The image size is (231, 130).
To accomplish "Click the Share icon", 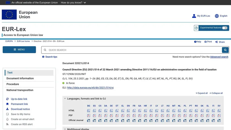I will pyautogui.click(x=217, y=42).
